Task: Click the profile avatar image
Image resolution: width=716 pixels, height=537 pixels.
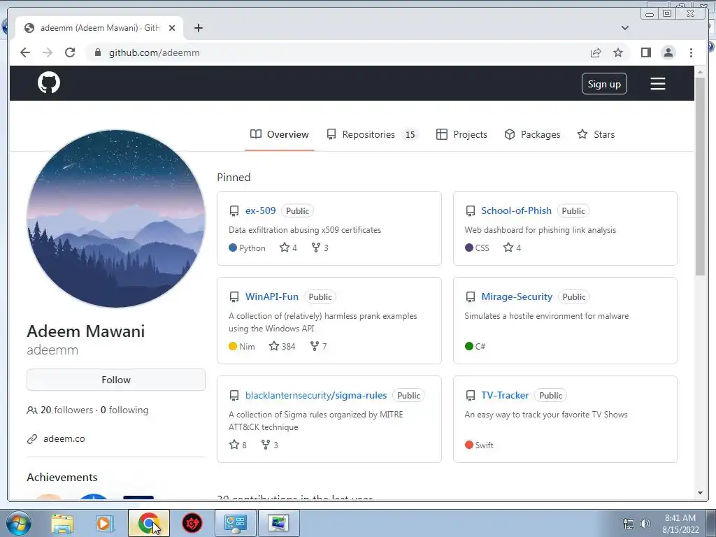Action: coord(116,219)
